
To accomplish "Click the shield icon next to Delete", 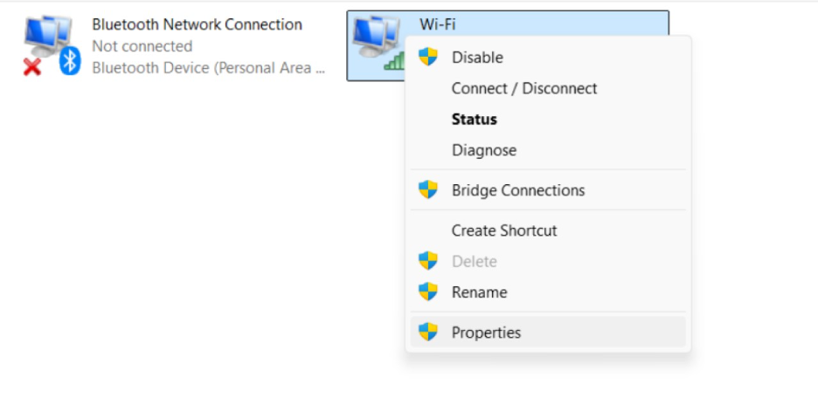I will click(x=427, y=261).
